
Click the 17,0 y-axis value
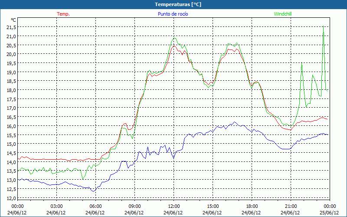[12, 108]
